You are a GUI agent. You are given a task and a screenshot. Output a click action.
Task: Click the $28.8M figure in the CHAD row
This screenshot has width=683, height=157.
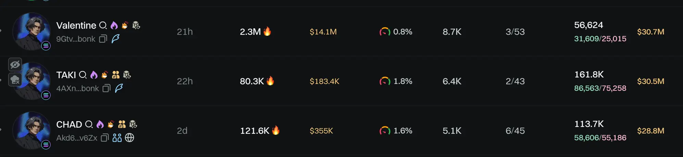point(650,131)
